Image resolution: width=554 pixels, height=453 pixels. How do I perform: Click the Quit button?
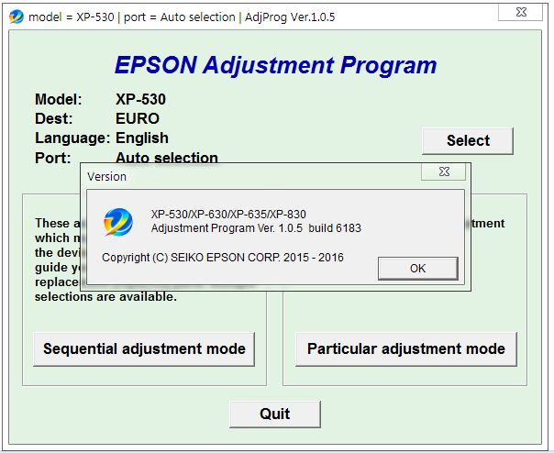(275, 414)
